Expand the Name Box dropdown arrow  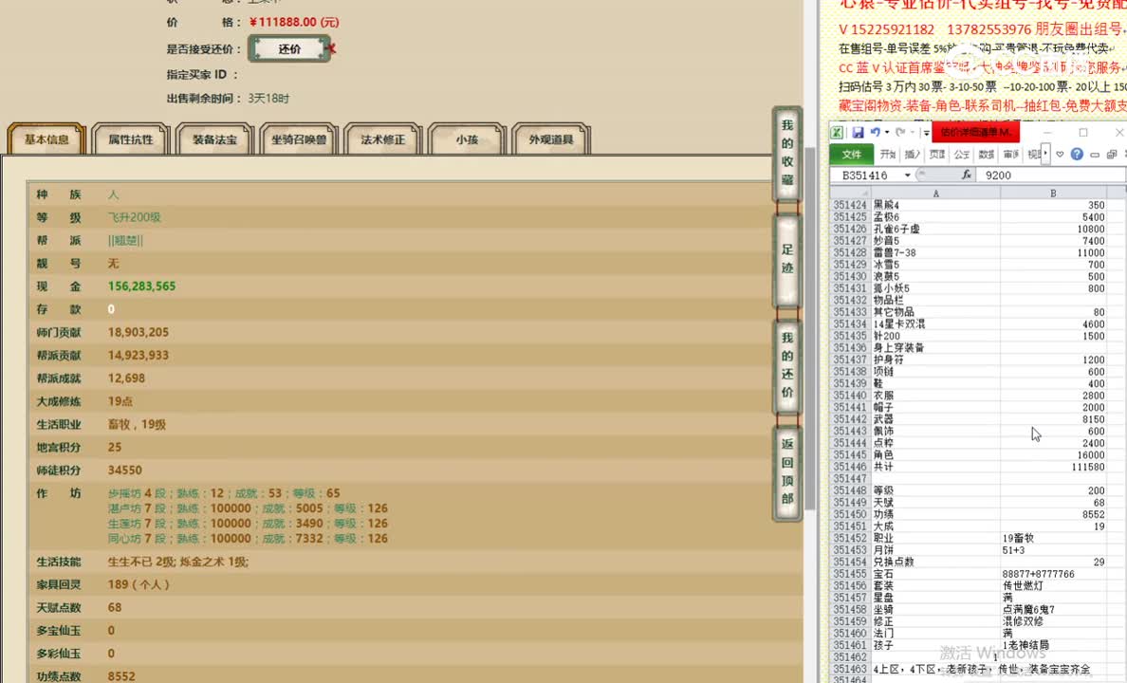908,175
